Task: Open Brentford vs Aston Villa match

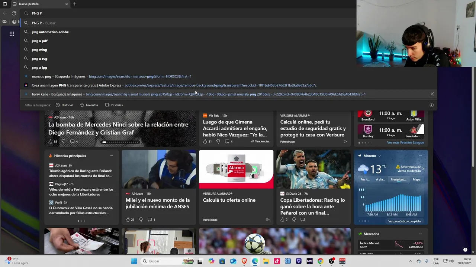Action: (391, 115)
